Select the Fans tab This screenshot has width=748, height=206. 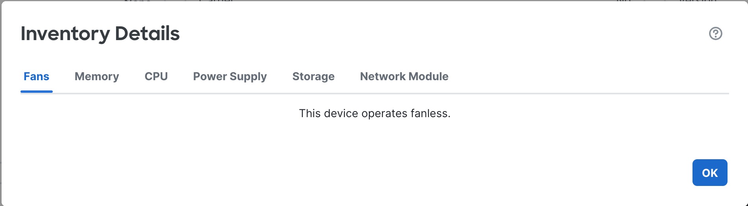click(x=36, y=76)
